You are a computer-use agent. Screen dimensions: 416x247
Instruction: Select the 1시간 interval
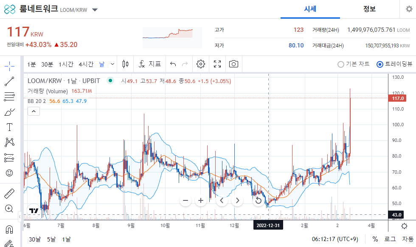pyautogui.click(x=66, y=64)
